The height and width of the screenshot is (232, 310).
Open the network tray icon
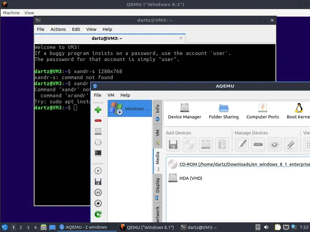tap(286, 227)
